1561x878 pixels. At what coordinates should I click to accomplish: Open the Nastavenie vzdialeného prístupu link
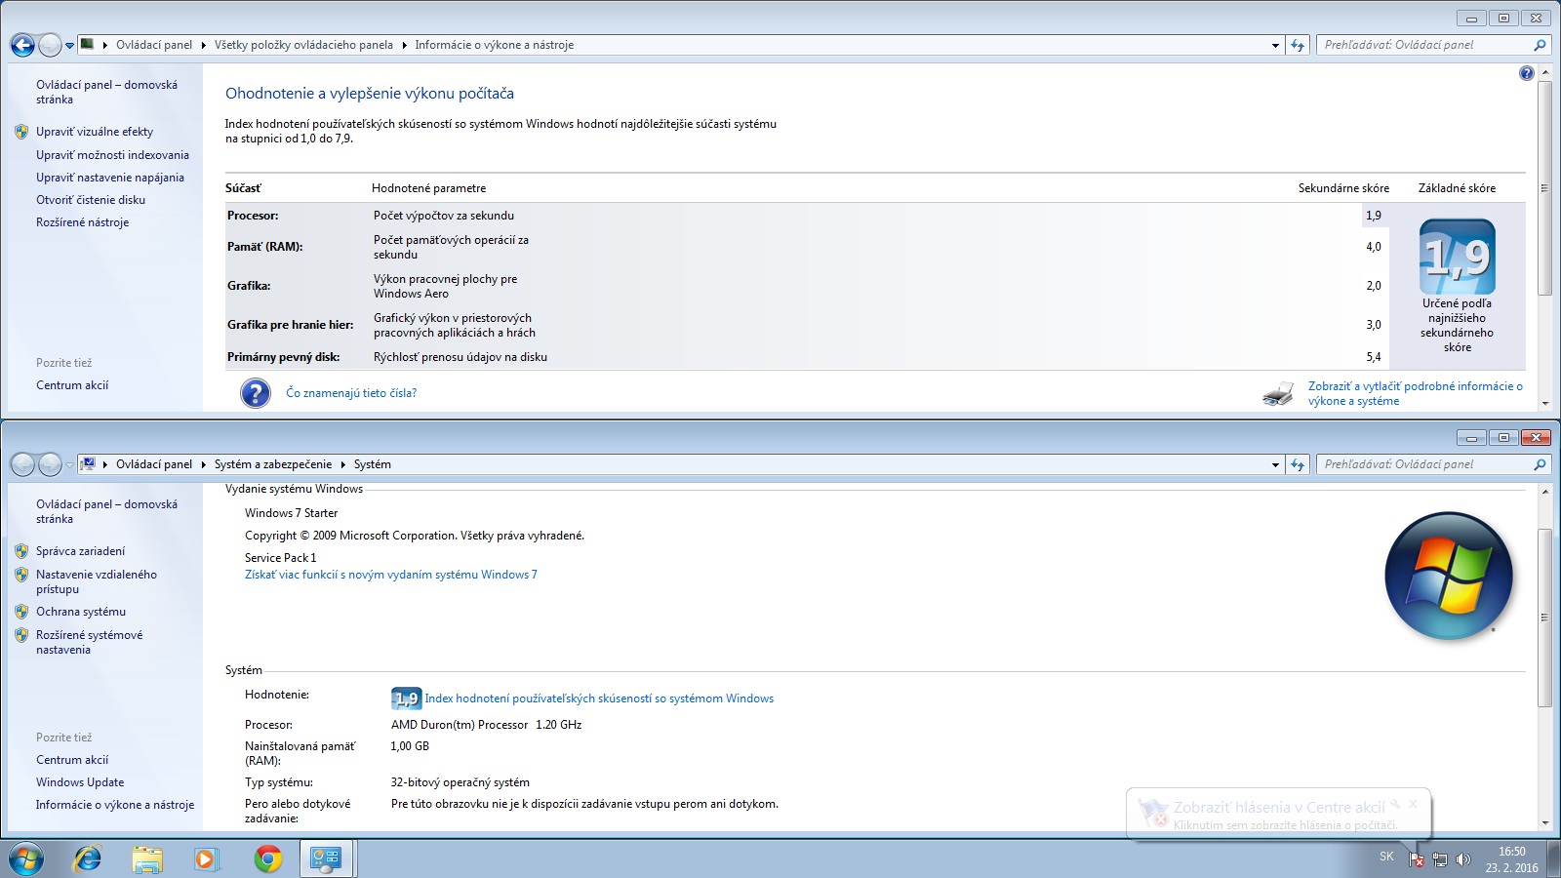[97, 581]
